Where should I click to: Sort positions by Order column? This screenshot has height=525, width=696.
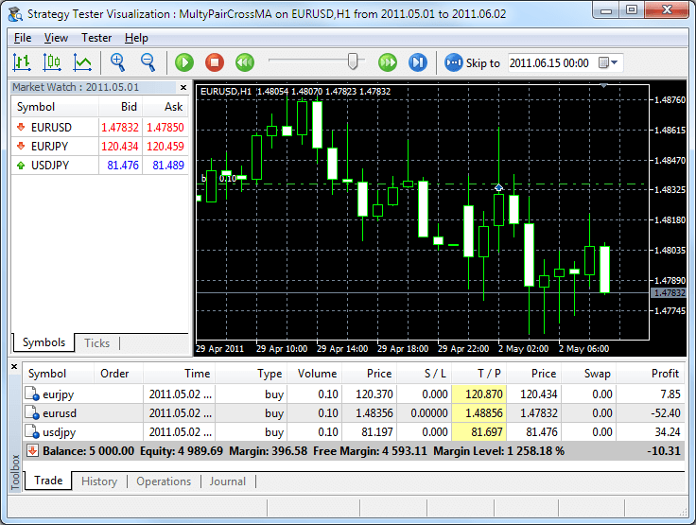point(117,374)
